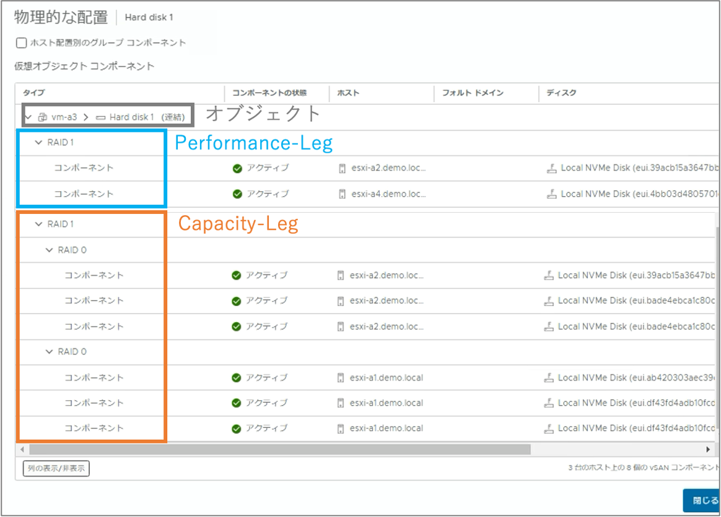Click active status icon in eui.ab420303aec39 row
Viewport: 721px width, 517px height.
coord(237,378)
